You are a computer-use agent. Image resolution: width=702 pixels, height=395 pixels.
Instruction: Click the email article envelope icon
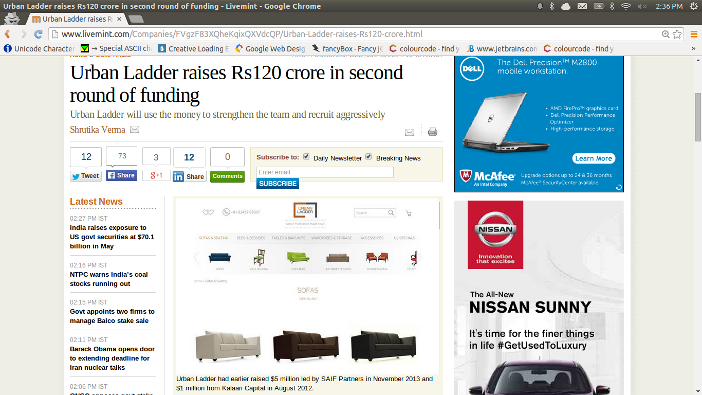point(410,132)
